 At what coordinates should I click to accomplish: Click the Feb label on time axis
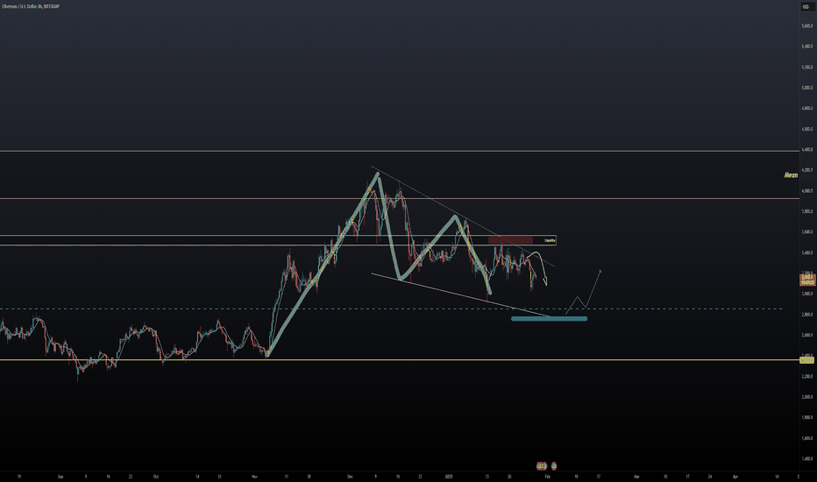coord(547,476)
